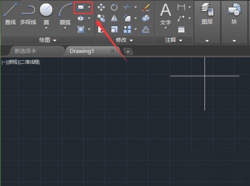The height and width of the screenshot is (186, 250).
Task: Open the Ellipse tool dropdown arrow
Action: [89, 18]
